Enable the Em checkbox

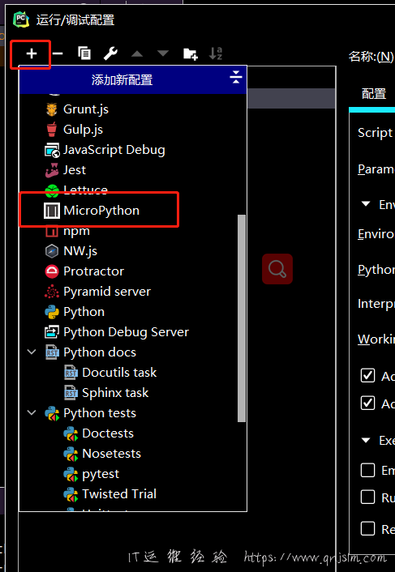[367, 470]
